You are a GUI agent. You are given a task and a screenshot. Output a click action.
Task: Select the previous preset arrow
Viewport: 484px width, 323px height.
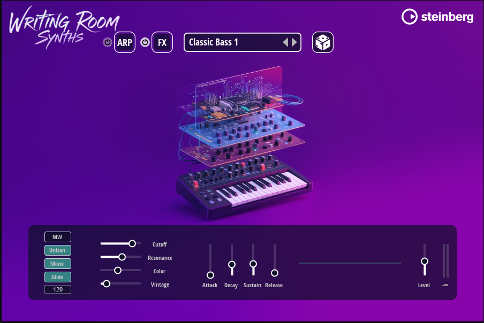click(285, 42)
